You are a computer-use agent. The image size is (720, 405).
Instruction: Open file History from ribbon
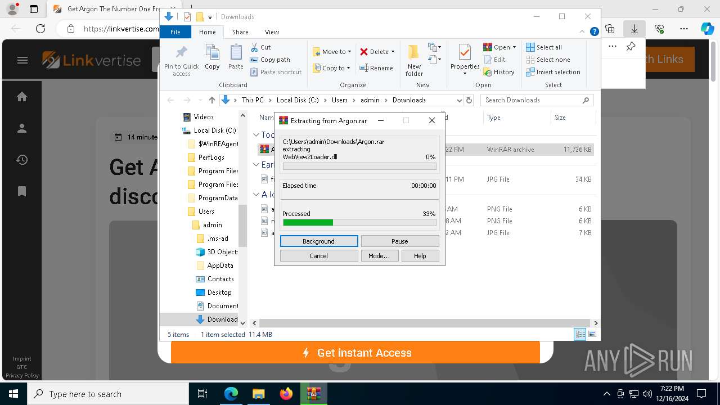tap(499, 72)
